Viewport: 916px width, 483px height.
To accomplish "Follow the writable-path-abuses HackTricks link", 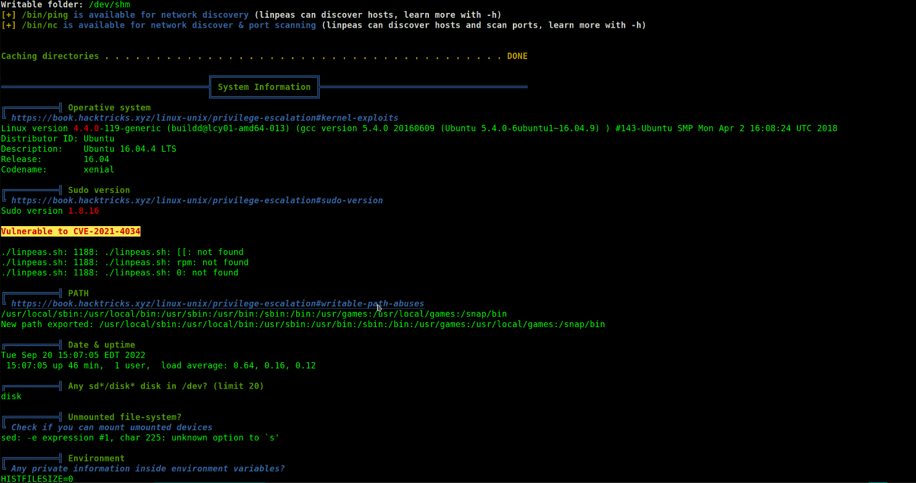I will (x=217, y=303).
